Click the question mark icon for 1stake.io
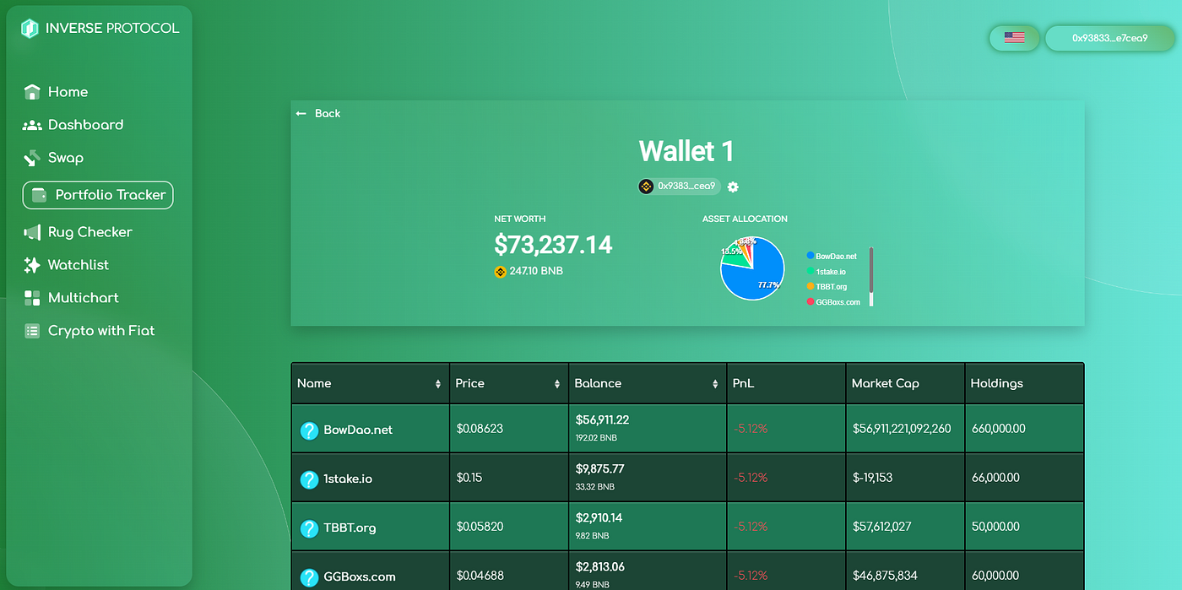The width and height of the screenshot is (1182, 590). pos(309,479)
